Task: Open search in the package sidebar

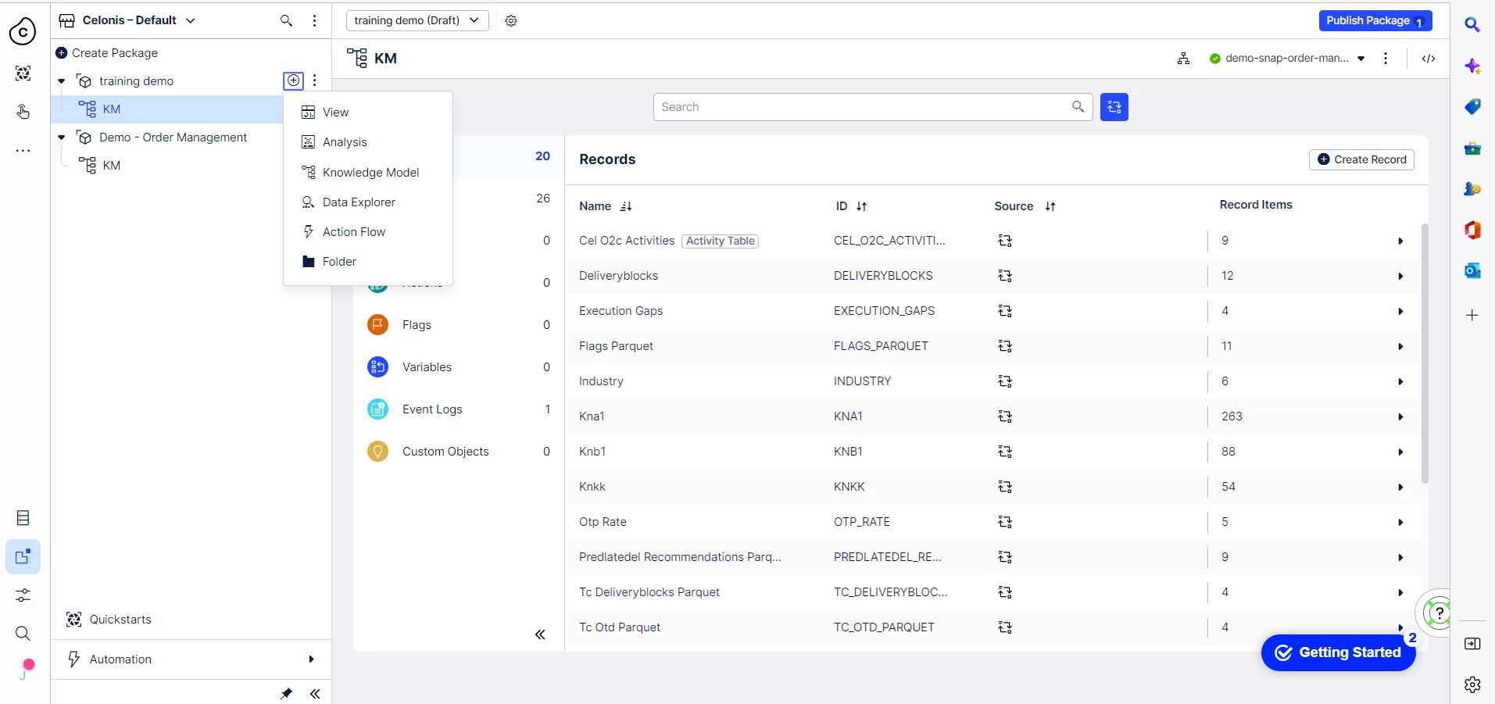Action: coord(286,21)
